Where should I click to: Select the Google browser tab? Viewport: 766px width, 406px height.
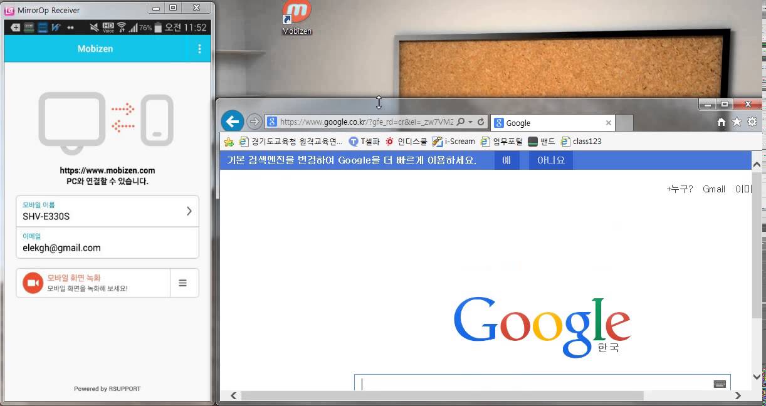pos(552,123)
